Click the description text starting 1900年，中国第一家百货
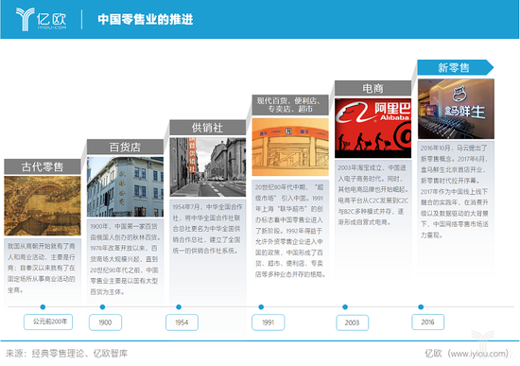 pos(125,259)
